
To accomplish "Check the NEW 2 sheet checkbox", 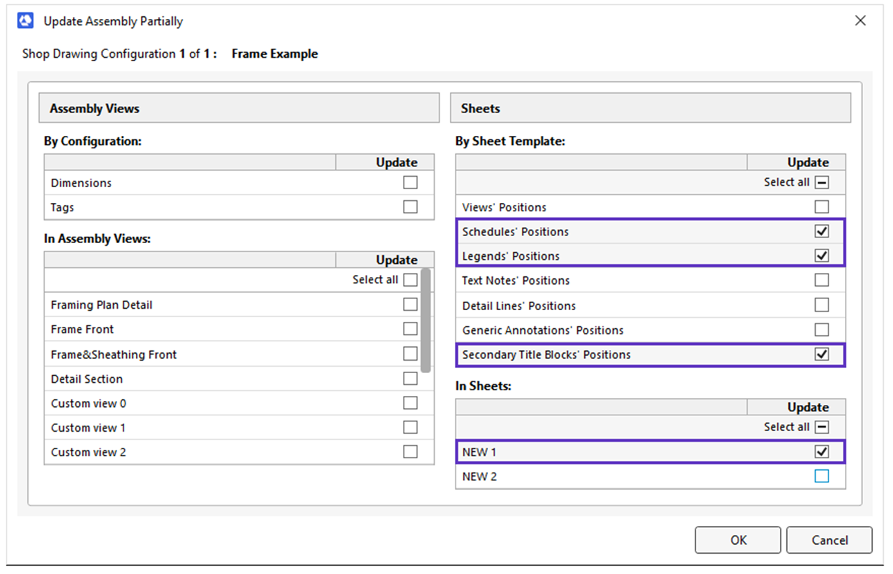I will click(x=822, y=476).
